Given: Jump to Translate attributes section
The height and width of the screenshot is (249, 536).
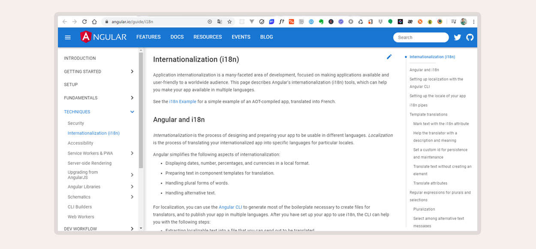Looking at the screenshot, I should click(x=430, y=183).
